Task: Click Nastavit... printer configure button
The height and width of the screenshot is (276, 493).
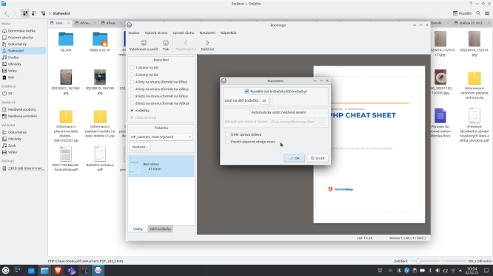Action: [140, 147]
